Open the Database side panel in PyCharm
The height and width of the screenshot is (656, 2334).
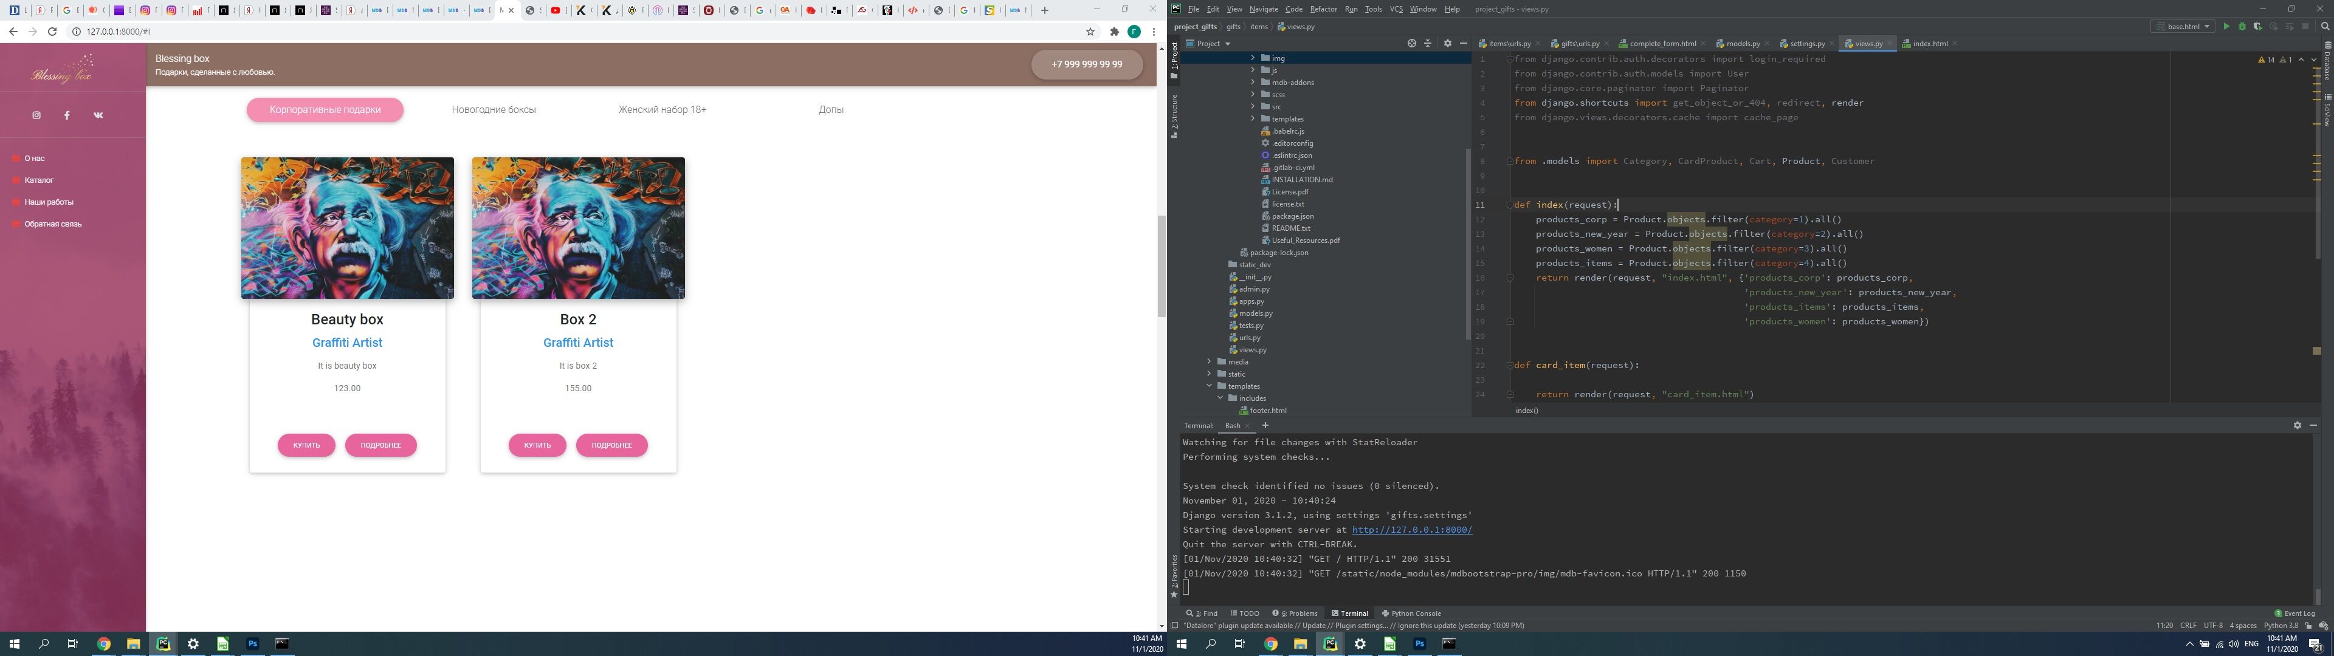(2328, 61)
